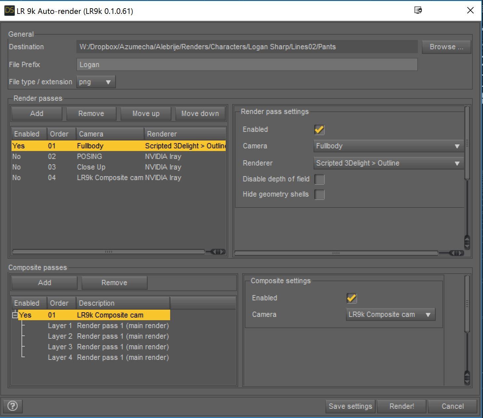Select Layer 2 in composite tree
The image size is (483, 418).
click(x=108, y=336)
